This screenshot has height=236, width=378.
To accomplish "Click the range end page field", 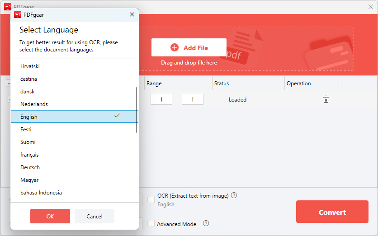I will [192, 99].
